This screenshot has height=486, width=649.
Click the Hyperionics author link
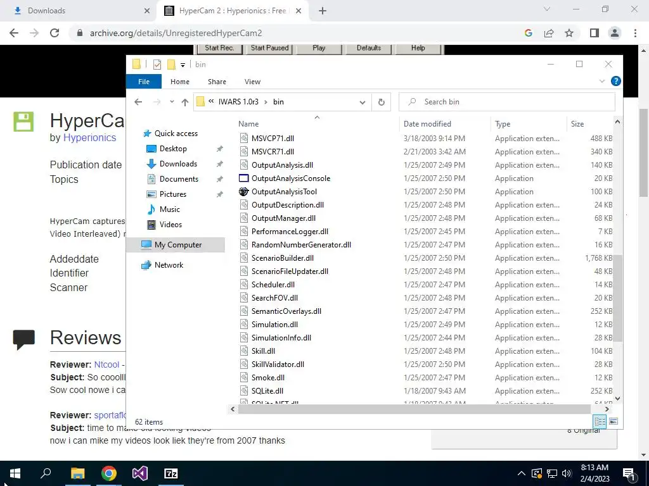[x=89, y=137]
